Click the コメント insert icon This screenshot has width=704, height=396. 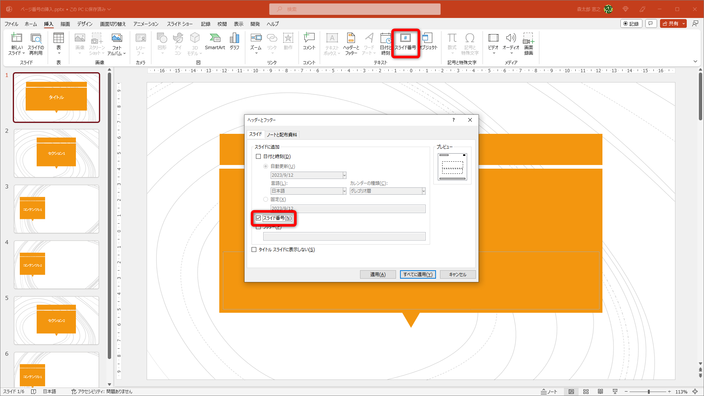[309, 41]
